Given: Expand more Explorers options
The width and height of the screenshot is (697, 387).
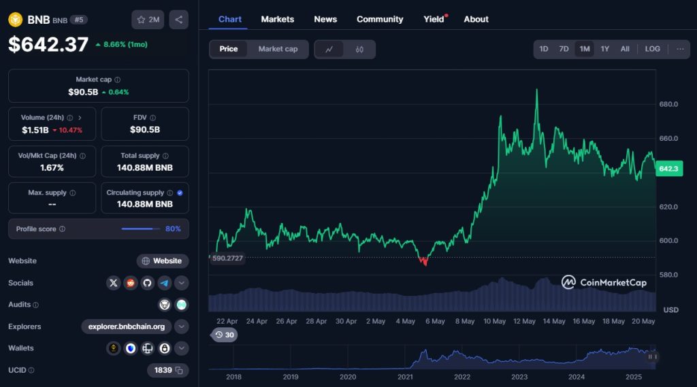Looking at the screenshot, I should [x=181, y=326].
